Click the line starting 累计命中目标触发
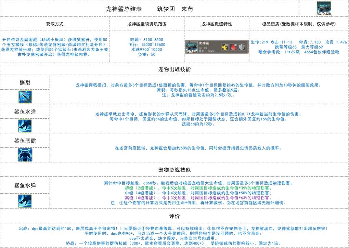The width and height of the screenshot is (349, 248). pyautogui.click(x=198, y=183)
